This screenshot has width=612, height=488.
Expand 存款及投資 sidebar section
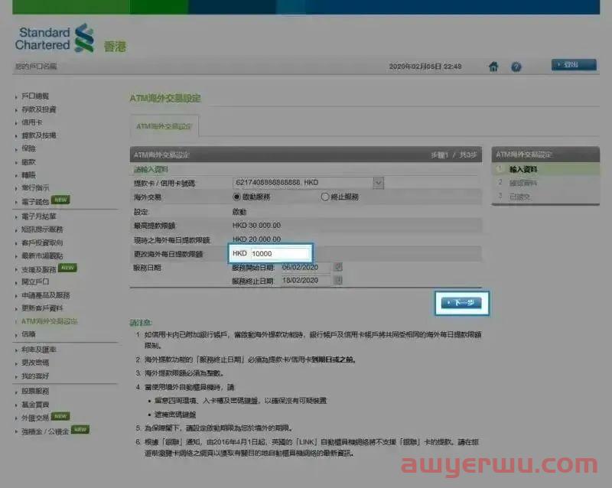tap(39, 109)
